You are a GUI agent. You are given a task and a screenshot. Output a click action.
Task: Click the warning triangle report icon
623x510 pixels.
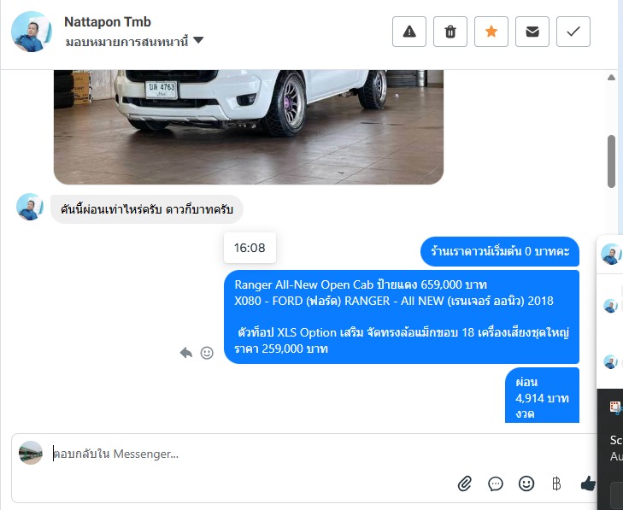[409, 32]
